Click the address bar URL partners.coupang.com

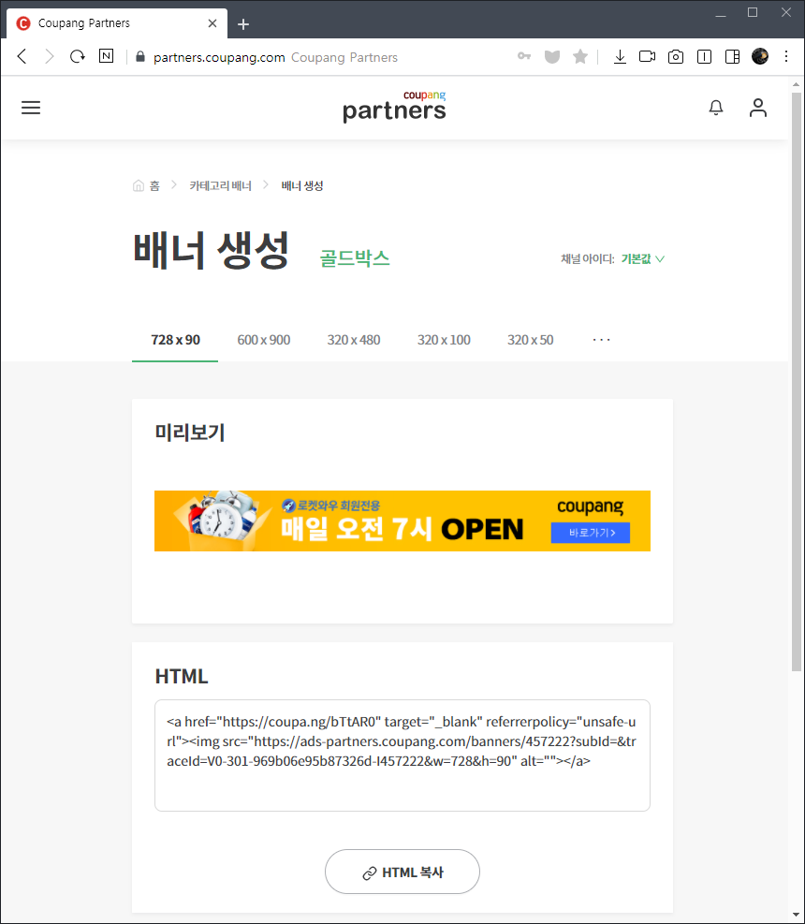click(x=219, y=57)
